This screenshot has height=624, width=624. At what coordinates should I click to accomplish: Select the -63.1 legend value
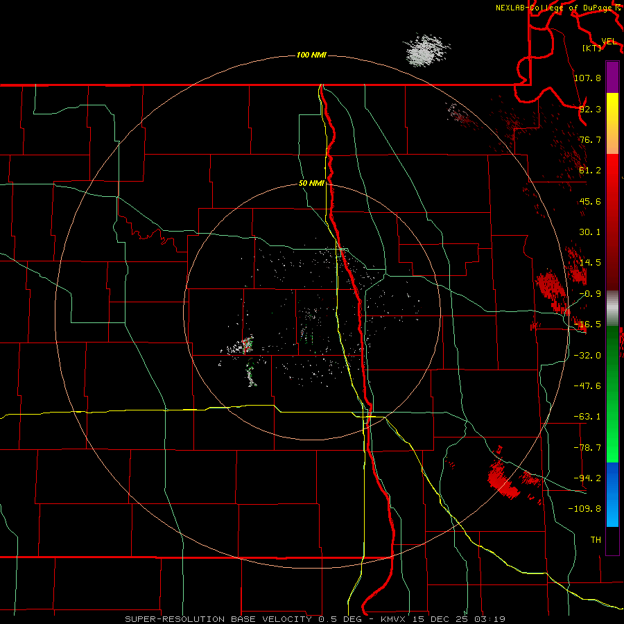tap(587, 417)
